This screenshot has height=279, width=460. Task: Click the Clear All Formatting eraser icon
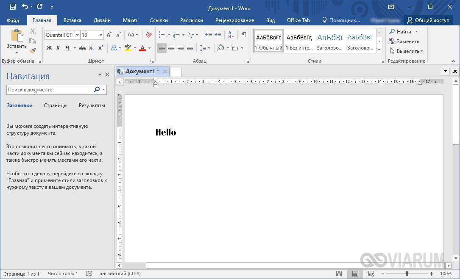click(x=149, y=35)
